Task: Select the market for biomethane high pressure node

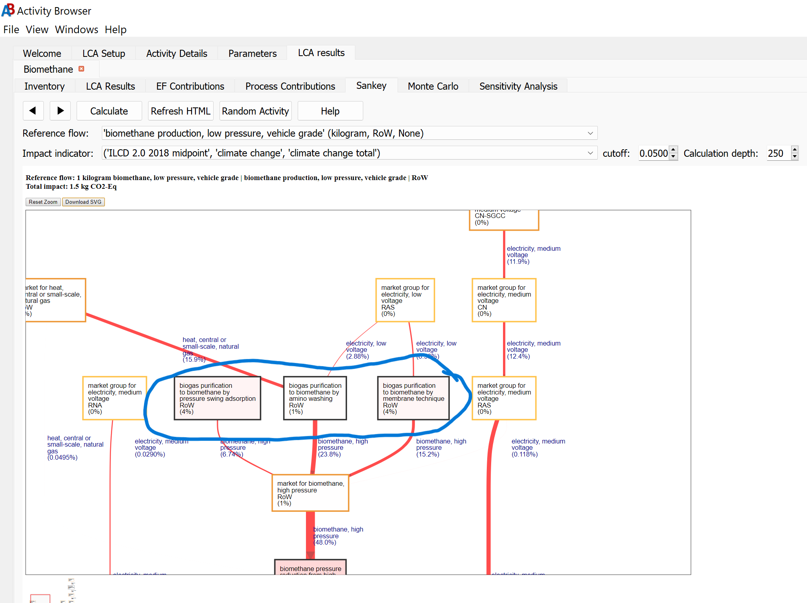Action: click(311, 493)
